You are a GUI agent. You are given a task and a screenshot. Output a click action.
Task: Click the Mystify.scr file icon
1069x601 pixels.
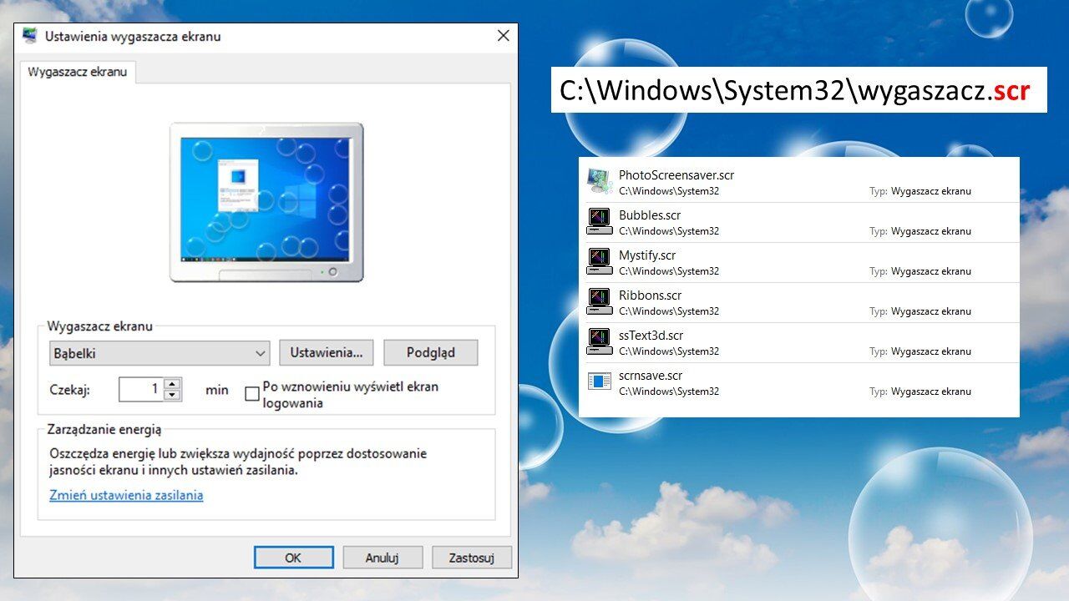tap(599, 262)
